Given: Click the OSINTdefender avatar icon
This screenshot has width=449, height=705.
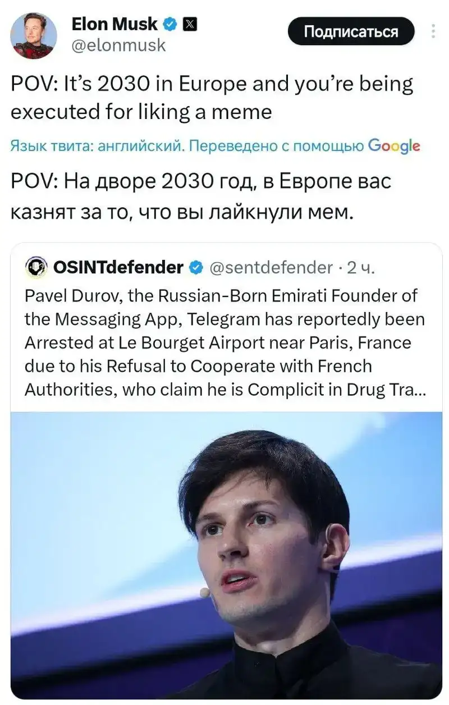Looking at the screenshot, I should coord(36,268).
